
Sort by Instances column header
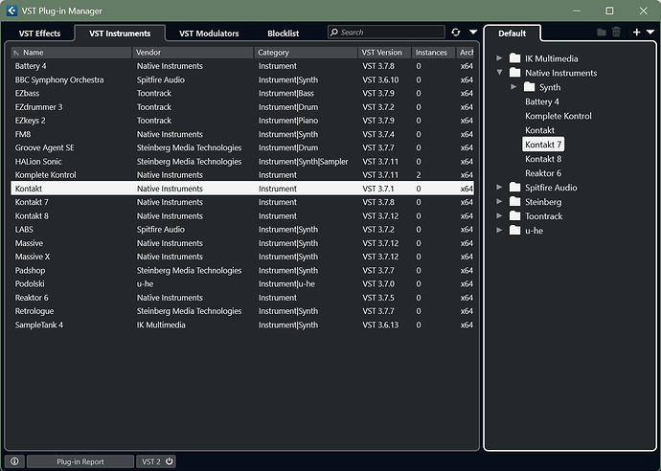(x=433, y=53)
